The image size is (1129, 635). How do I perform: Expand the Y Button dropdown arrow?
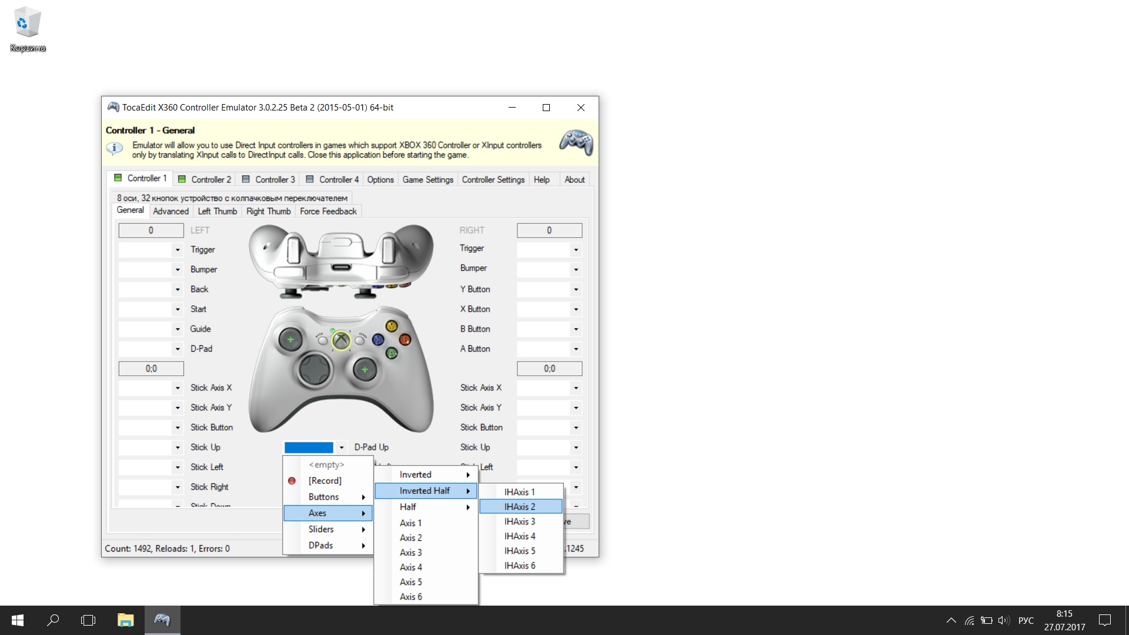click(x=576, y=289)
